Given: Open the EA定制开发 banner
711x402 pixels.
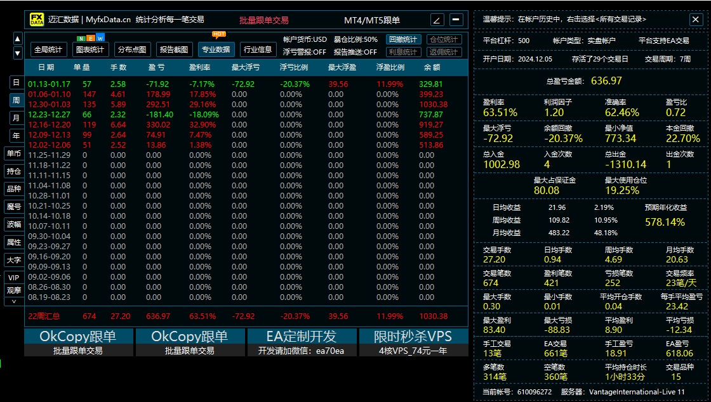Looking at the screenshot, I should [x=302, y=342].
